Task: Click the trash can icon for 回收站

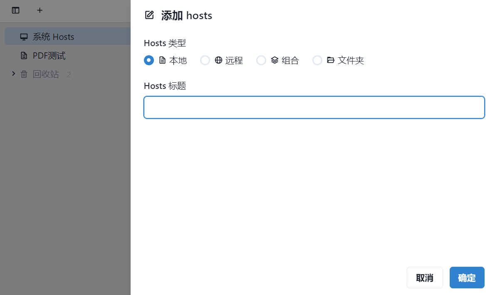Action: [x=24, y=74]
